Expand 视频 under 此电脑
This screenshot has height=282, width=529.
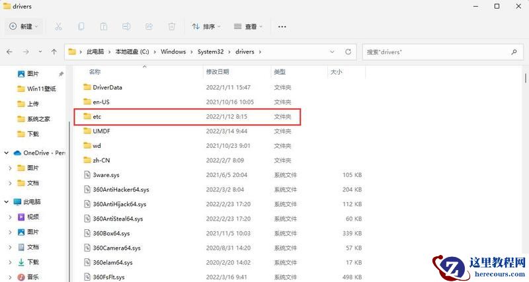point(10,217)
